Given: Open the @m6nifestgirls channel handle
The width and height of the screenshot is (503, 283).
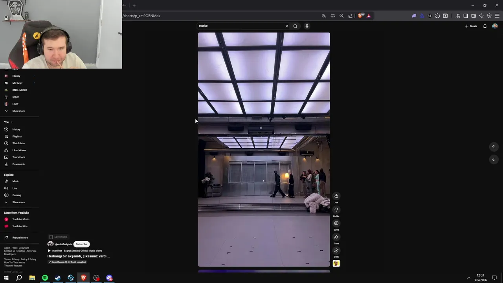Looking at the screenshot, I should point(63,244).
